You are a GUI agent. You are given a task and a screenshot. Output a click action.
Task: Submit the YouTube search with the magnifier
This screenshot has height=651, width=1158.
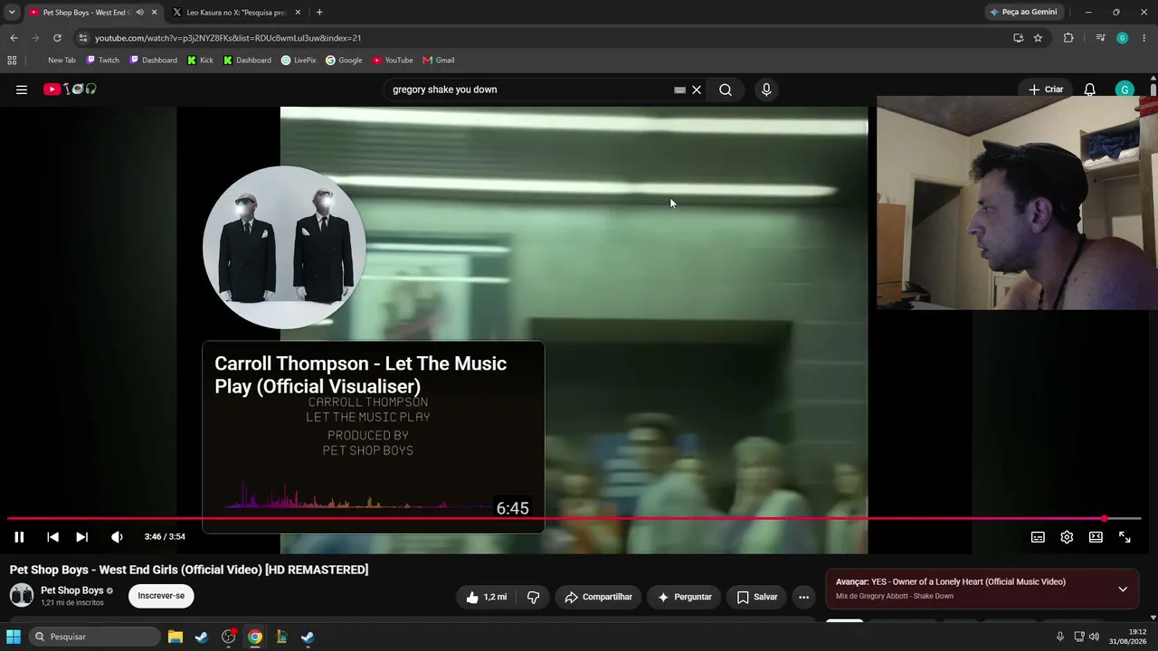pyautogui.click(x=726, y=90)
